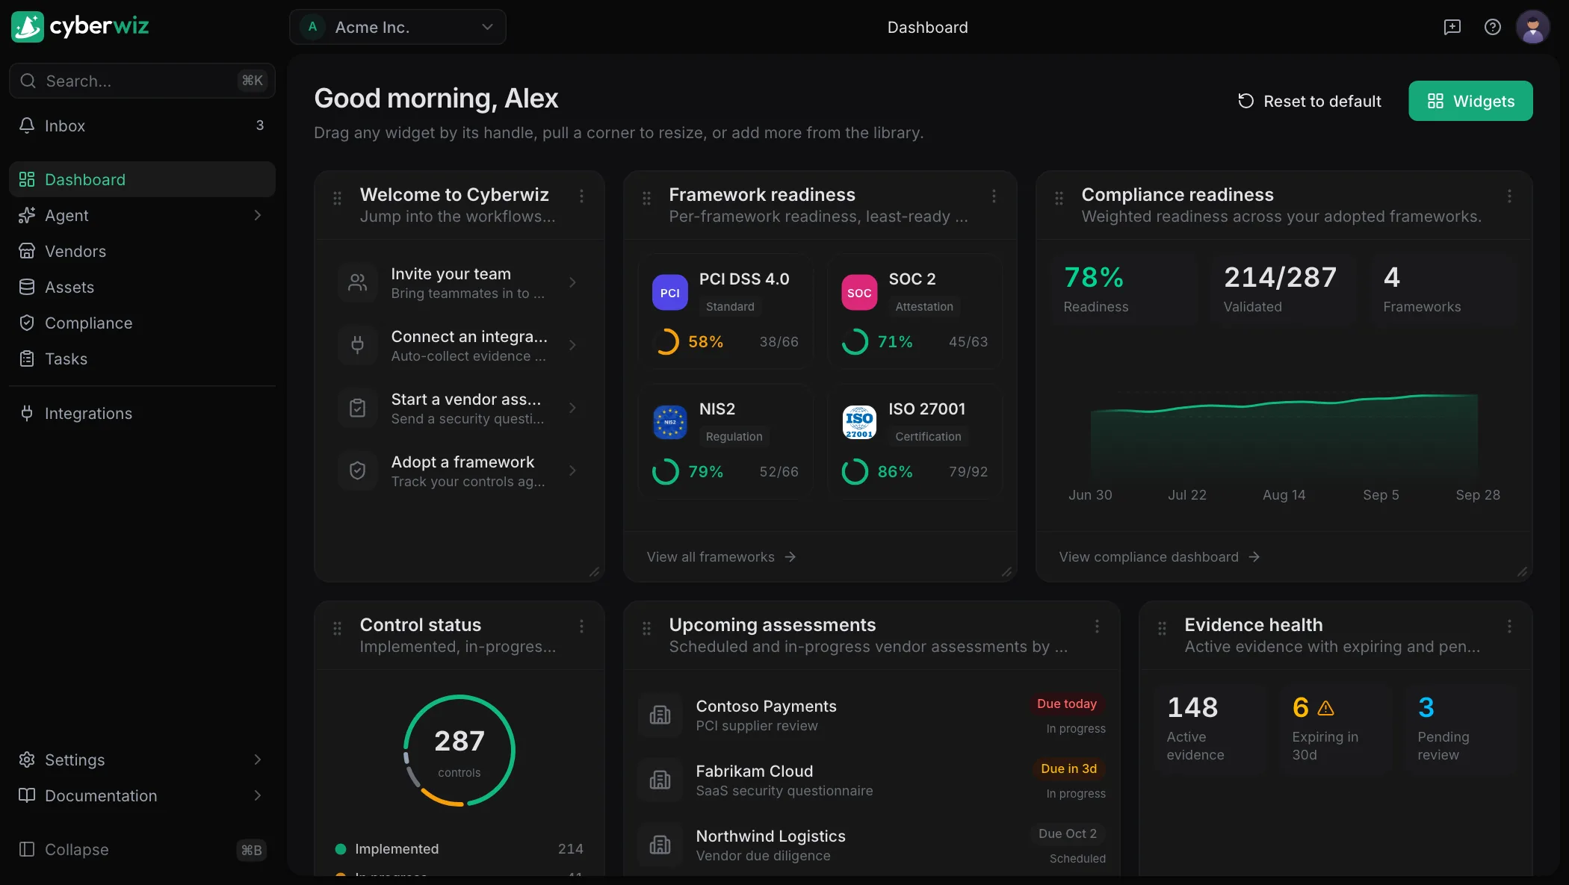Viewport: 1569px width, 885px height.
Task: Open the Compliance readiness widget options menu
Action: click(x=1509, y=196)
